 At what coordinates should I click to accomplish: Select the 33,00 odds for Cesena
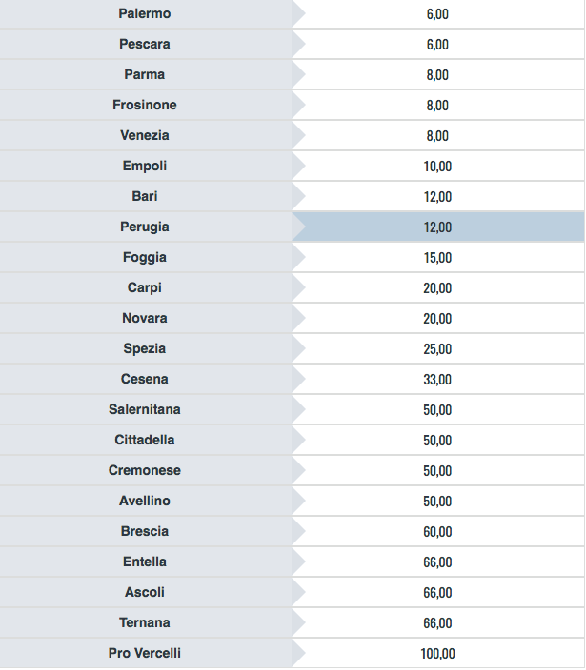(x=437, y=379)
